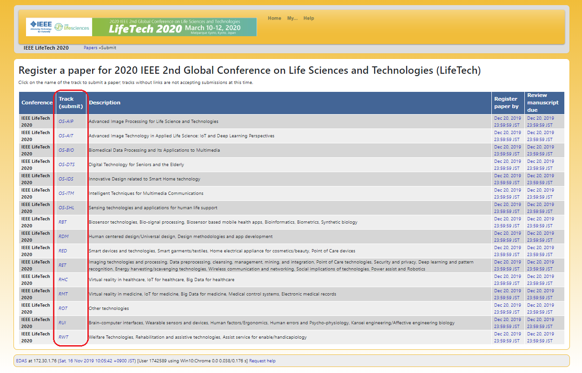The width and height of the screenshot is (582, 373).
Task: Click the RMT track link
Action: pos(63,294)
